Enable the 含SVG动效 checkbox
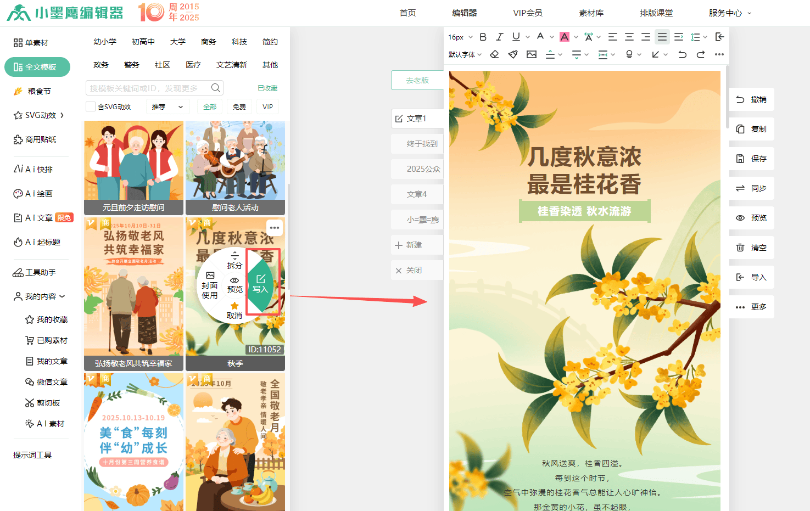 (91, 106)
